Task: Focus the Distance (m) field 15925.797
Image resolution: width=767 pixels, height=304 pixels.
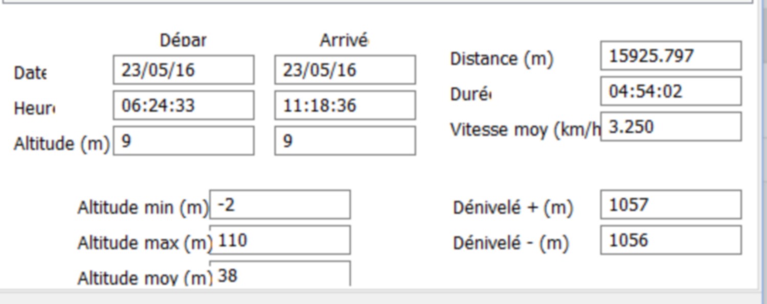Action: click(671, 56)
